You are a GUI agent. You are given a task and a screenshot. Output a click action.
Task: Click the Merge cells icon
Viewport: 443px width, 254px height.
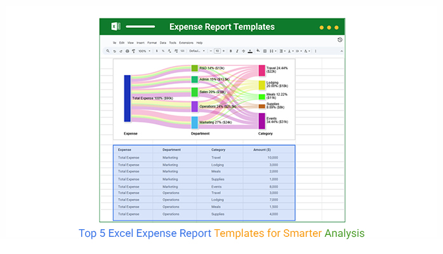pyautogui.click(x=272, y=51)
